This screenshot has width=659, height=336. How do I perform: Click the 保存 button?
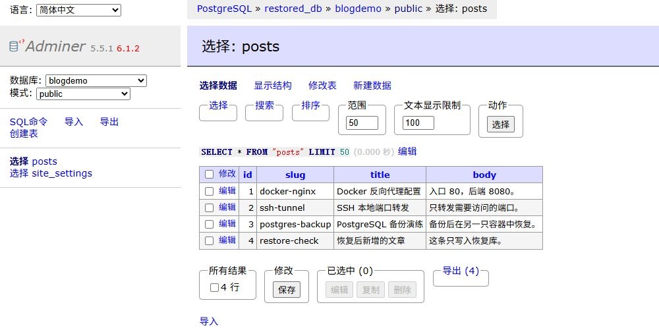(287, 289)
